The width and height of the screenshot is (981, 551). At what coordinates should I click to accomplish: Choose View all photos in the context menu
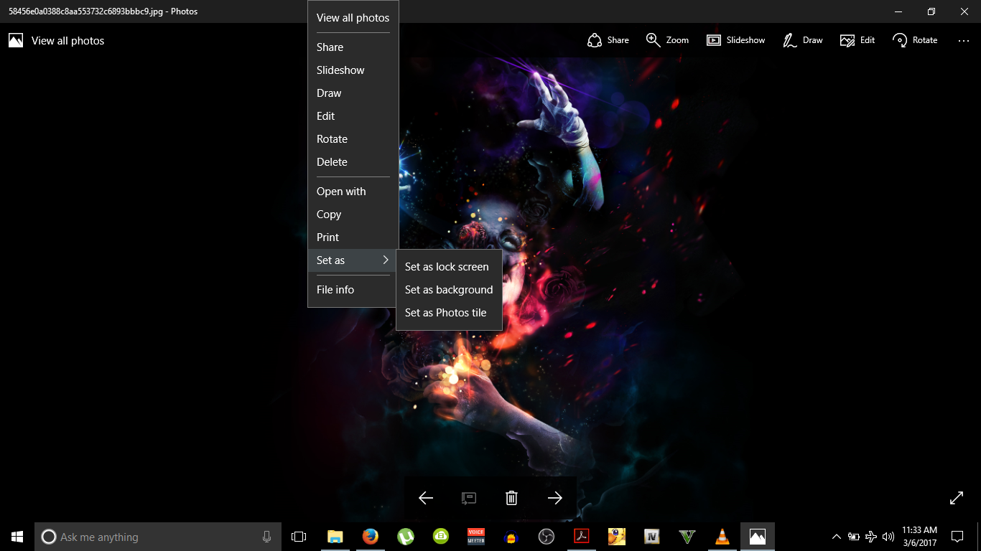[353, 18]
